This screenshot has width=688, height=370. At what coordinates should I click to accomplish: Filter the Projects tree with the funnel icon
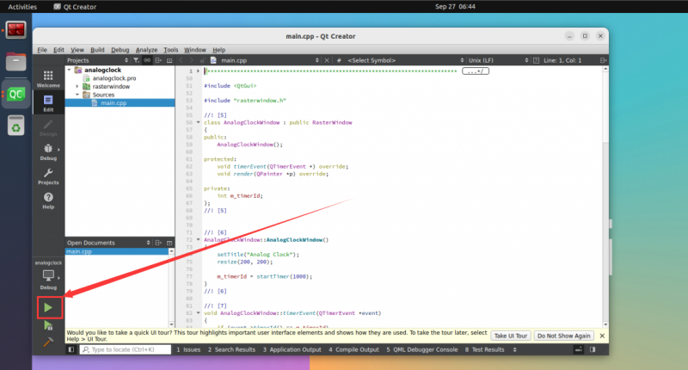136,60
